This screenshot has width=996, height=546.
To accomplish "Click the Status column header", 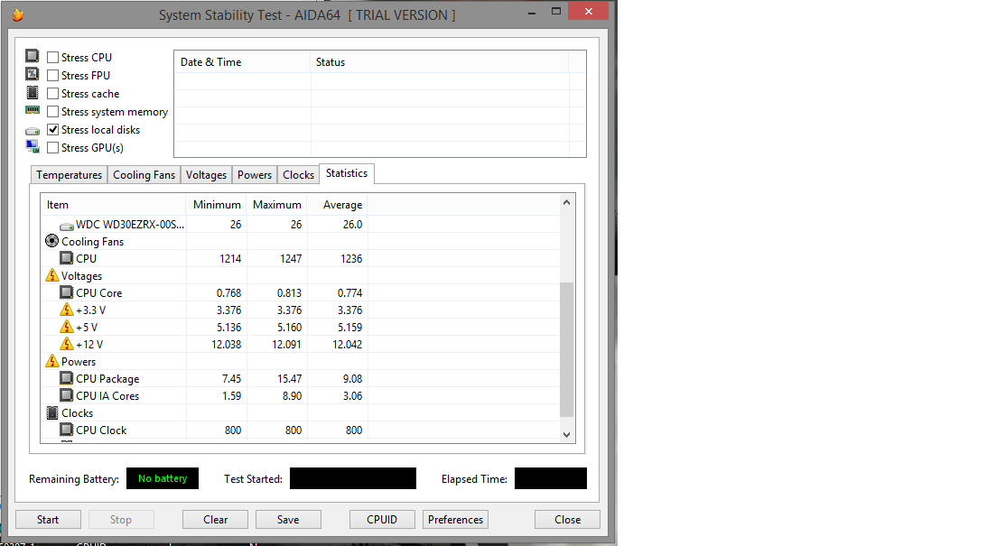I will (440, 62).
